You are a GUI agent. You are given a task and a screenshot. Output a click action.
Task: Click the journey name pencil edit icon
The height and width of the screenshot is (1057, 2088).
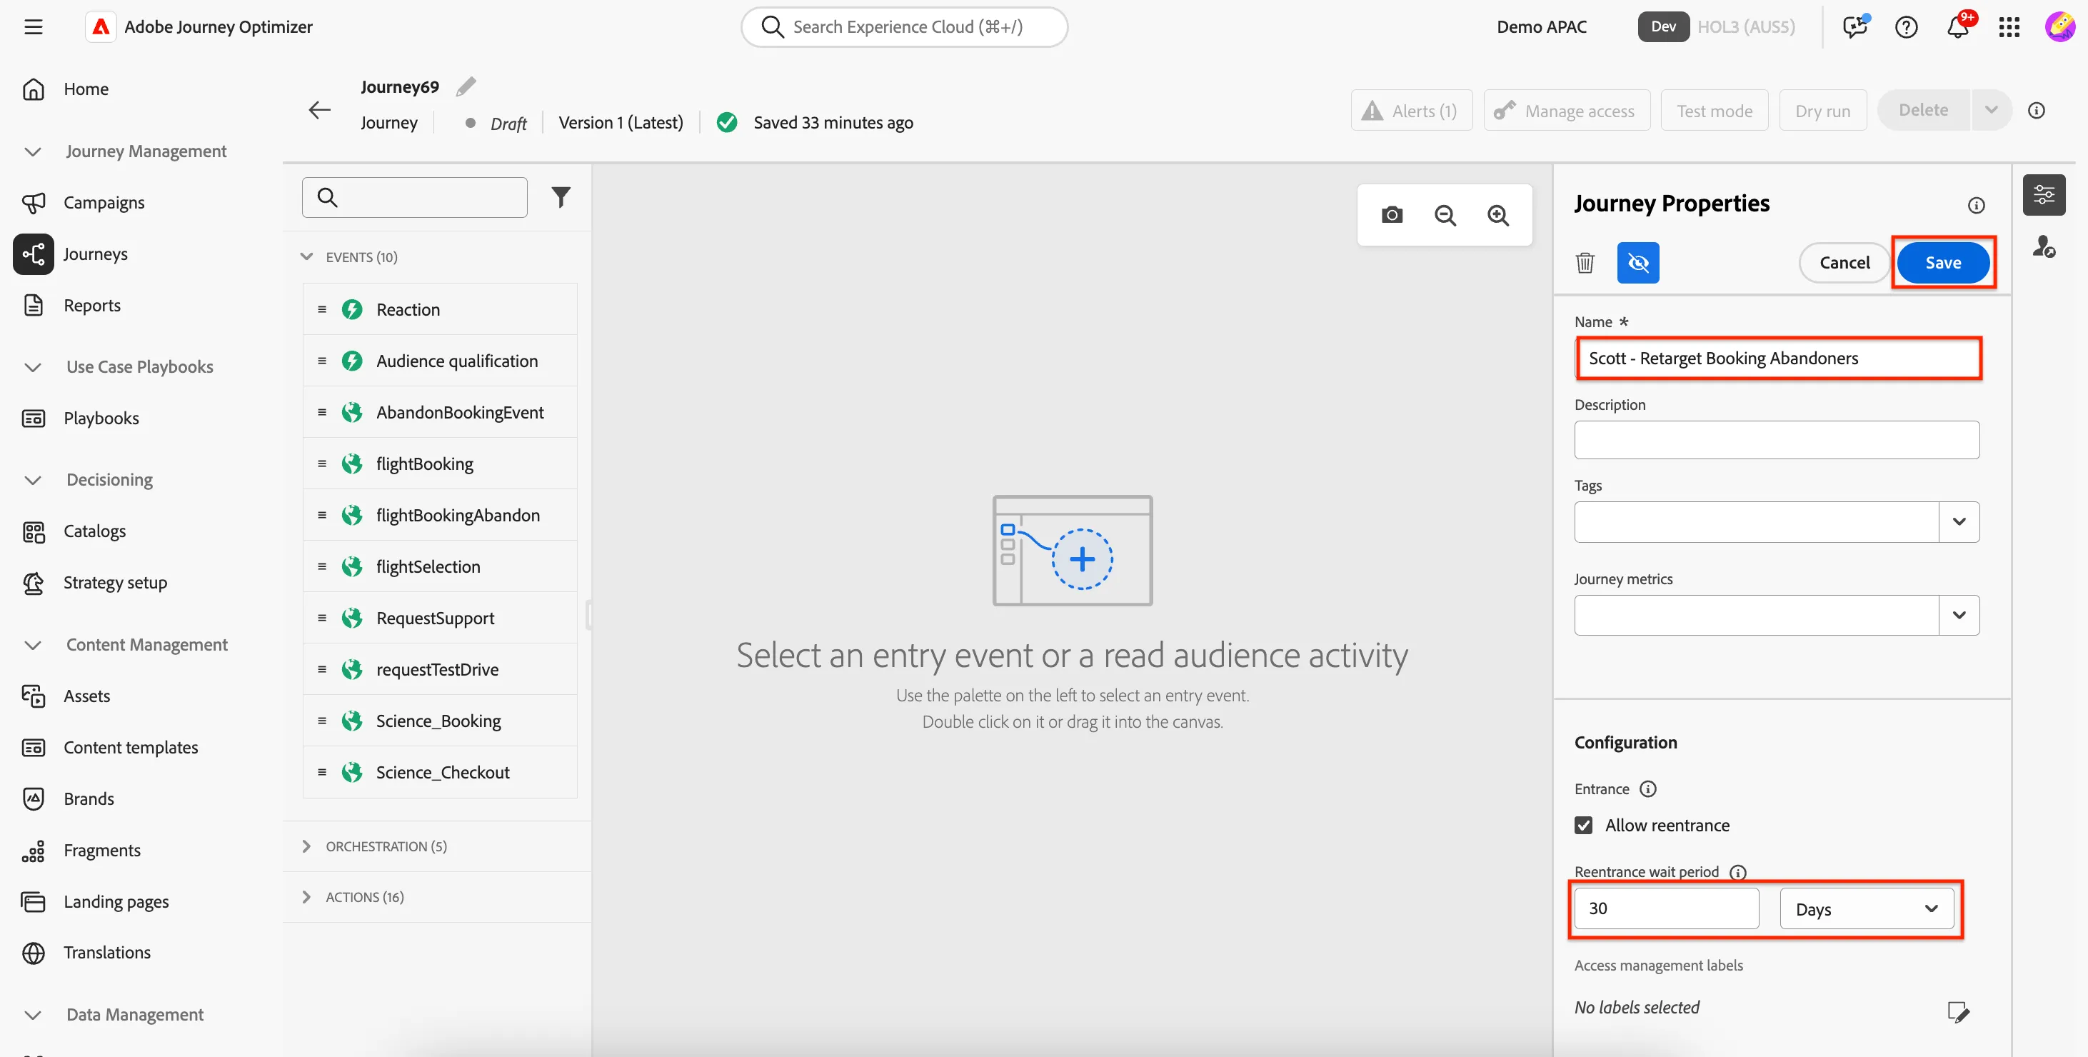click(466, 86)
